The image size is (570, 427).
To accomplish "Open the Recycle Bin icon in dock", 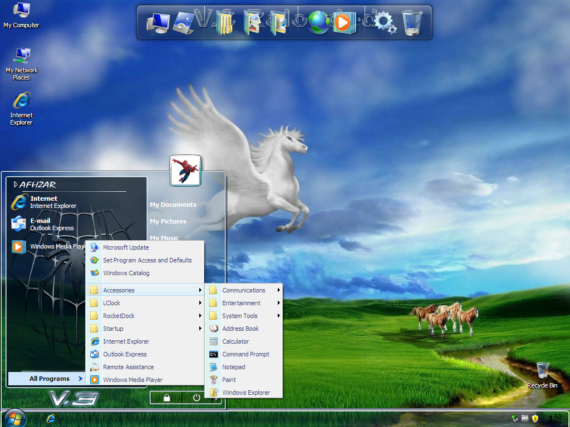I will tap(412, 22).
